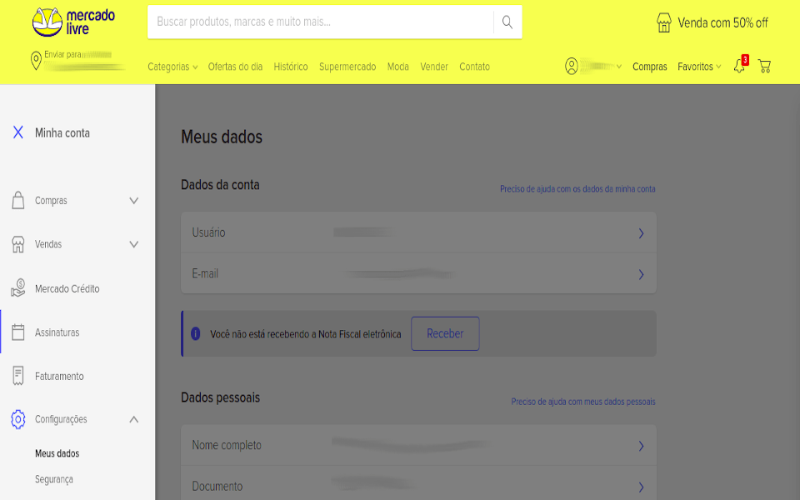
Task: Go to Ofertas do dia
Action: (x=235, y=67)
